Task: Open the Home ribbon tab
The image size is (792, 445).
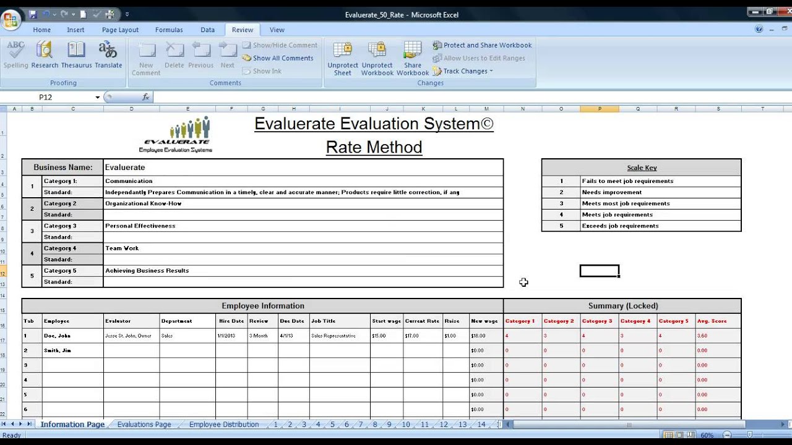Action: pyautogui.click(x=42, y=30)
